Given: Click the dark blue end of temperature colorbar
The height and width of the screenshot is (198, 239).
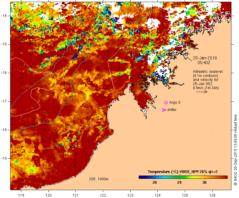Looking at the screenshot, I should (141, 177).
